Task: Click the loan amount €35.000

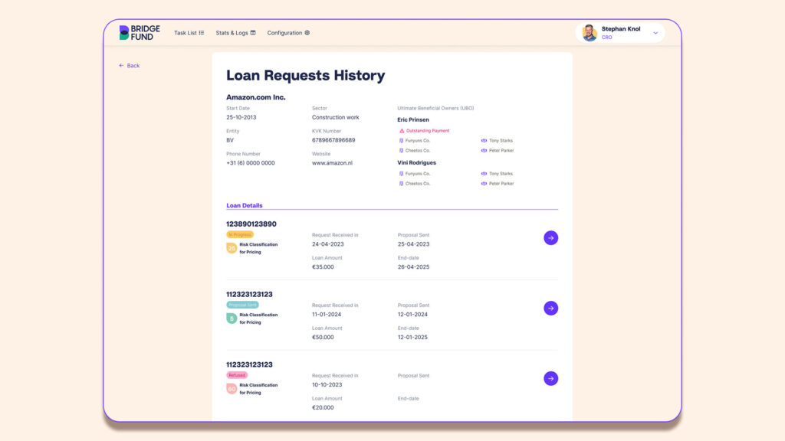Action: coord(323,267)
